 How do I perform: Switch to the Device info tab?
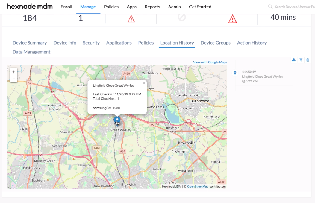(65, 43)
